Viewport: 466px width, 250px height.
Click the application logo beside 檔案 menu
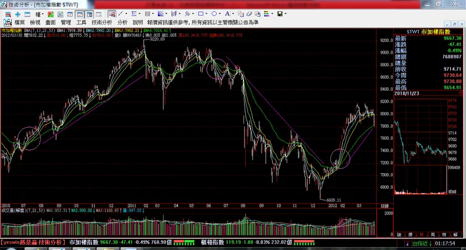[8, 22]
